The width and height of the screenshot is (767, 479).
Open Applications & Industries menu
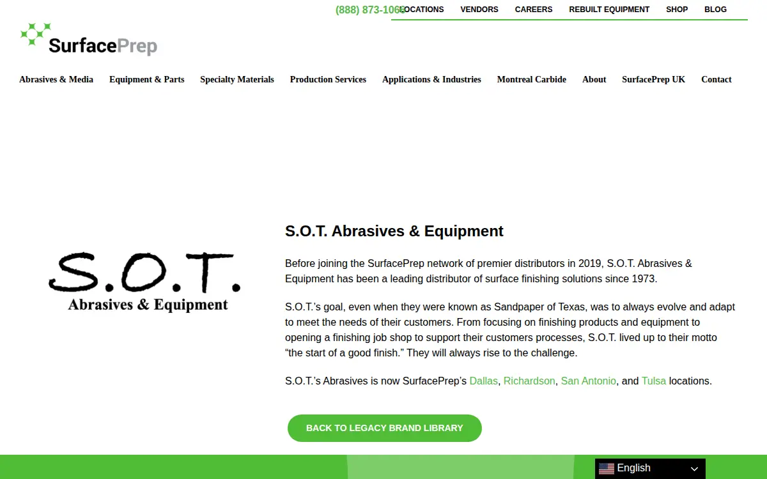(431, 80)
